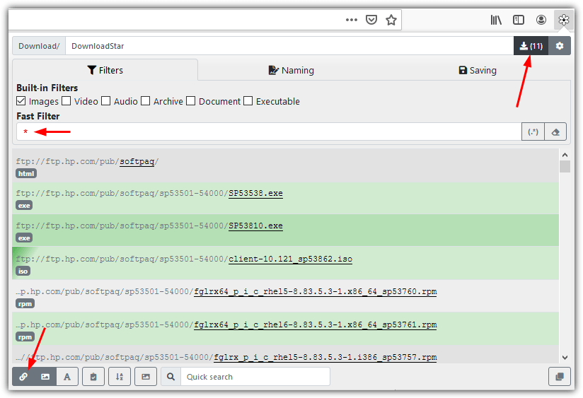Viewport: 583px width, 398px height.
Task: Open the SP53538.exe link
Action: coord(255,193)
